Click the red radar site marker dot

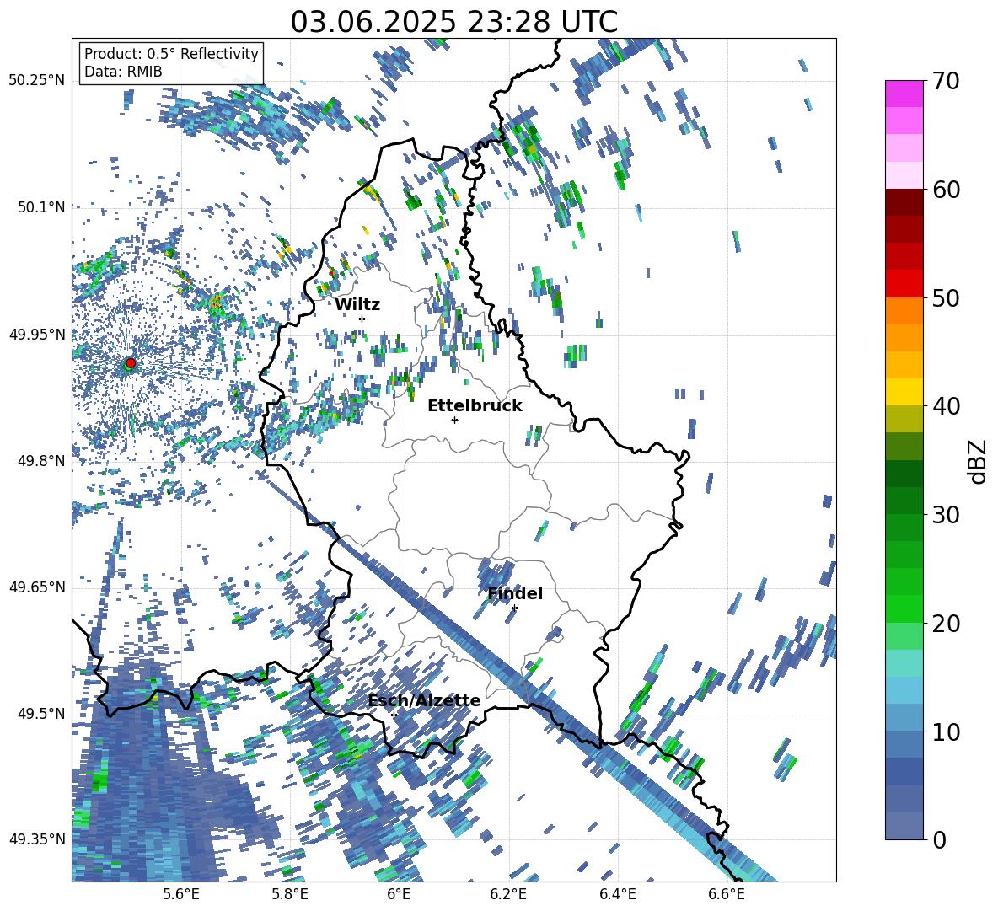[131, 362]
